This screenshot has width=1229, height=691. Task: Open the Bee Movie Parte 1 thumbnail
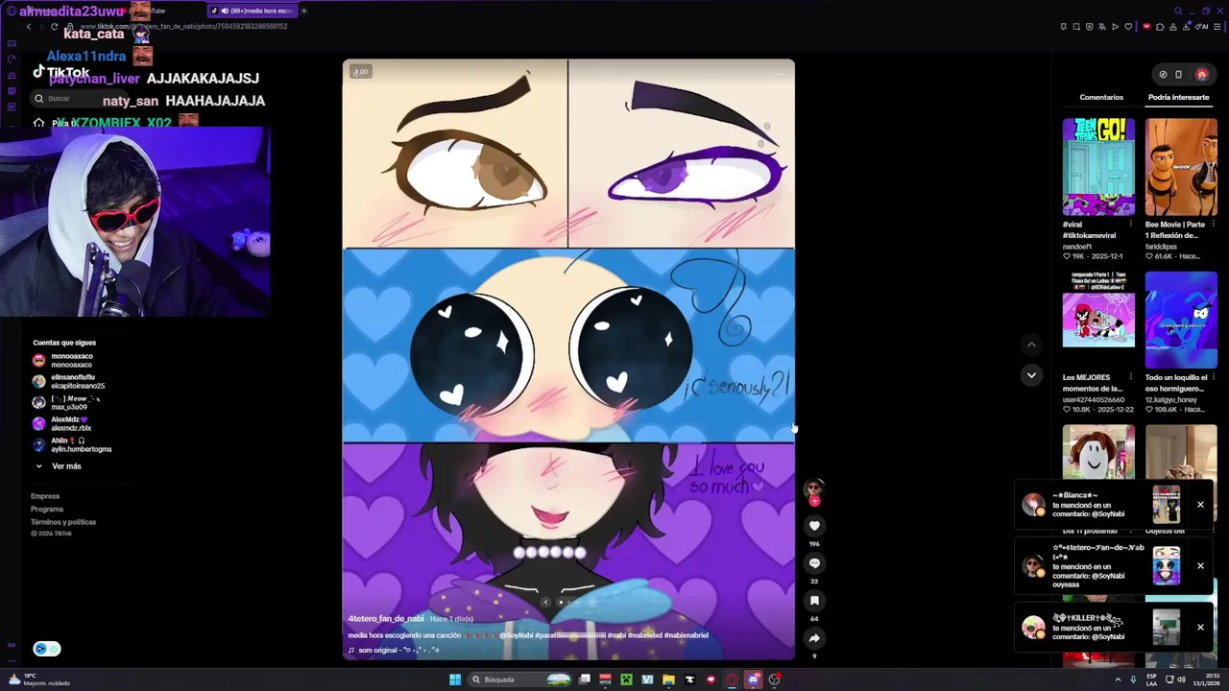pos(1181,167)
